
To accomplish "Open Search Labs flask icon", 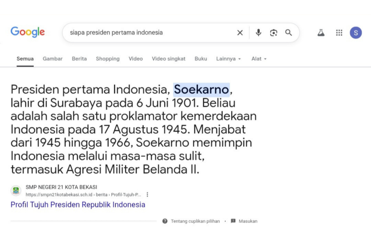I will point(321,33).
